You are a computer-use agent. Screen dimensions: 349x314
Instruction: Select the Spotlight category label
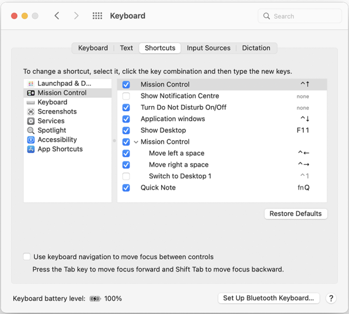point(52,130)
